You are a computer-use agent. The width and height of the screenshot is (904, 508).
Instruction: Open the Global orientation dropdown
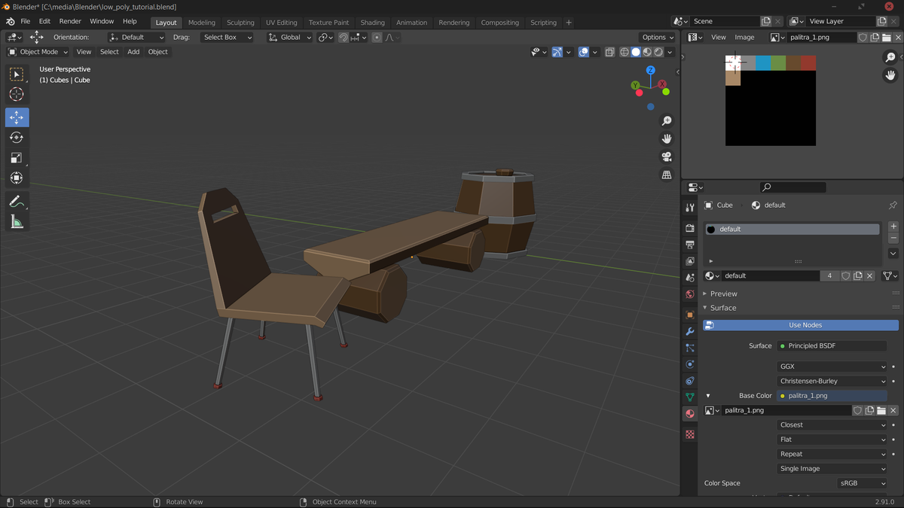tap(290, 37)
